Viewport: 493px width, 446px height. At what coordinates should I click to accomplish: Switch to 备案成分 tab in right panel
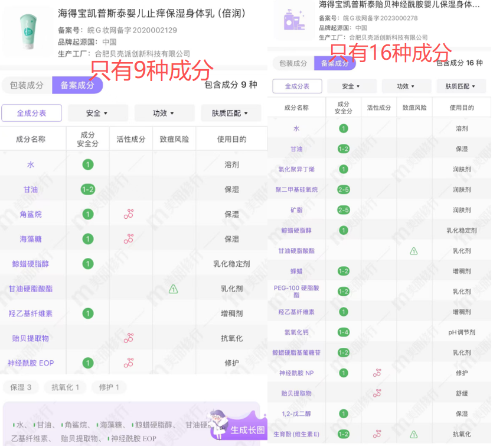[335, 63]
